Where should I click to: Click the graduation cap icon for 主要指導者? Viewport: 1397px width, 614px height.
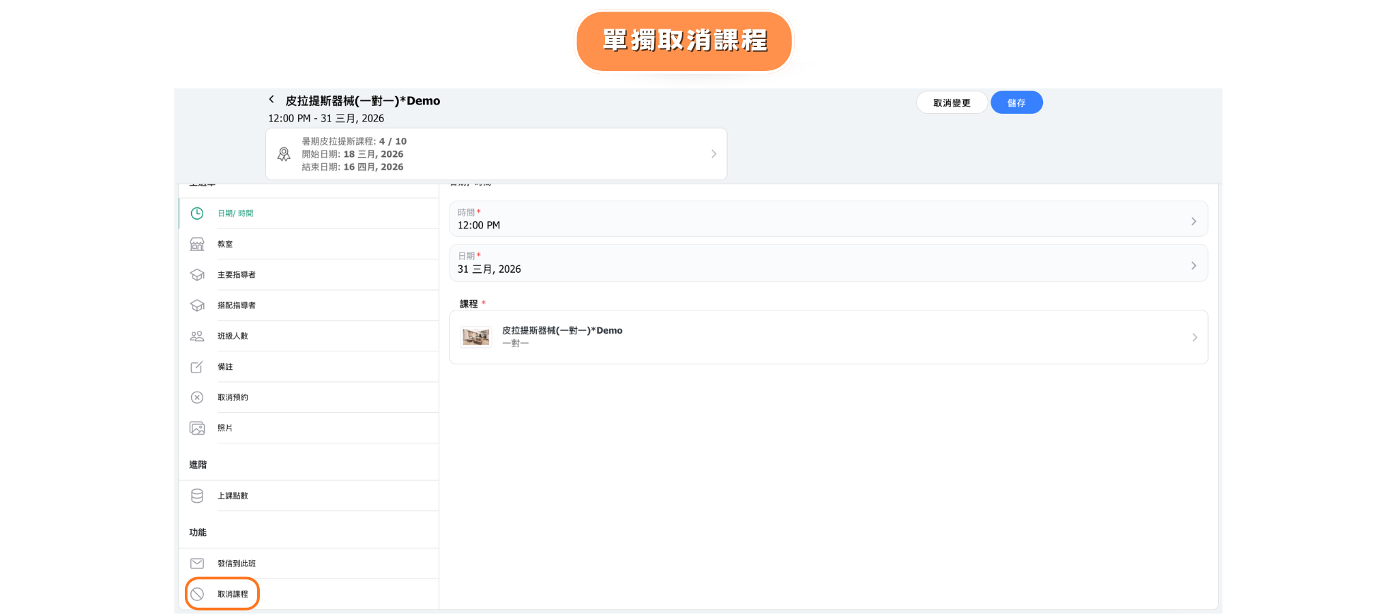197,275
